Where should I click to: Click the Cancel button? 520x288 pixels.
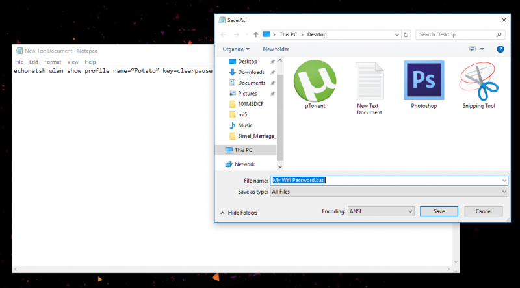pos(483,211)
